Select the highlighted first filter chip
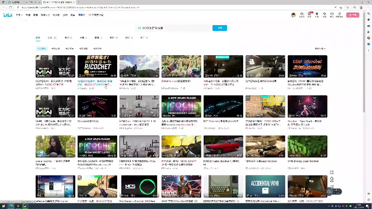The width and height of the screenshot is (372, 209). click(41, 49)
